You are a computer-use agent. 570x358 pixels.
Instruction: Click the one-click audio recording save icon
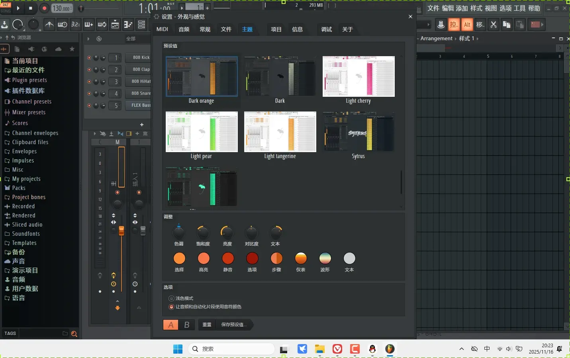tap(4, 25)
